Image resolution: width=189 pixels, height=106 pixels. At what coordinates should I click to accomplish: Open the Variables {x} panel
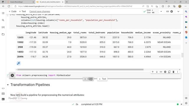pyautogui.click(x=3, y=27)
